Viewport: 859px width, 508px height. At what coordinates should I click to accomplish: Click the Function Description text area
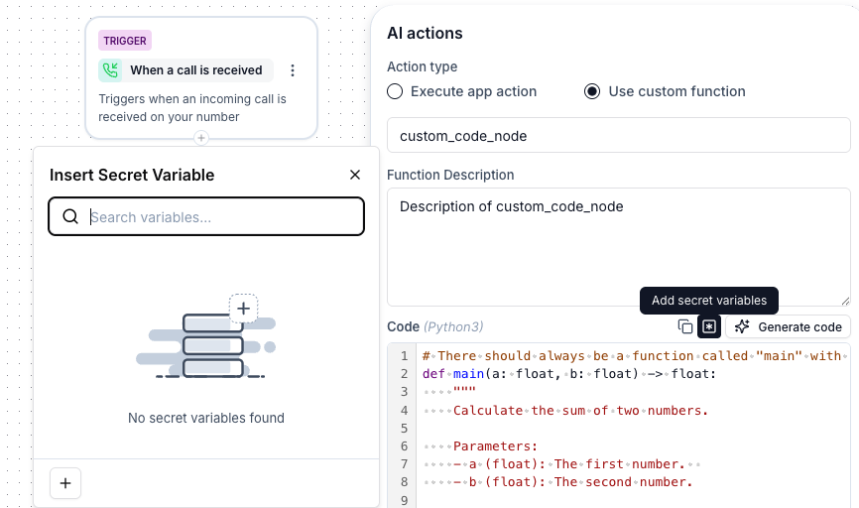point(618,247)
